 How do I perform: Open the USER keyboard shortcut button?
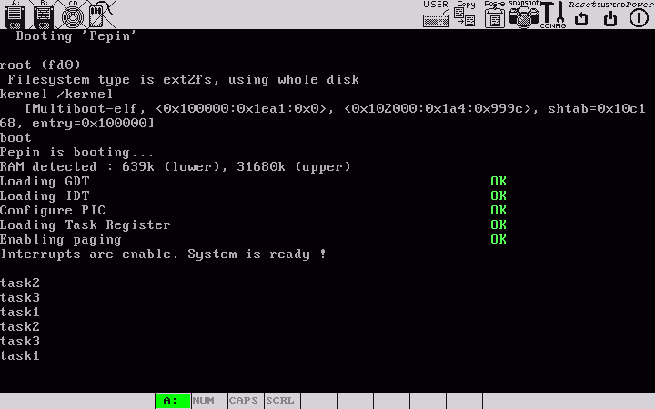436,14
